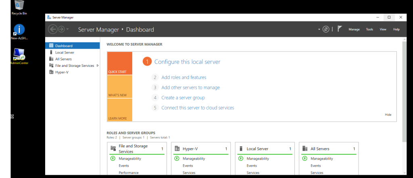
Task: Click Events in Hyper-V tile
Action: 188,166
